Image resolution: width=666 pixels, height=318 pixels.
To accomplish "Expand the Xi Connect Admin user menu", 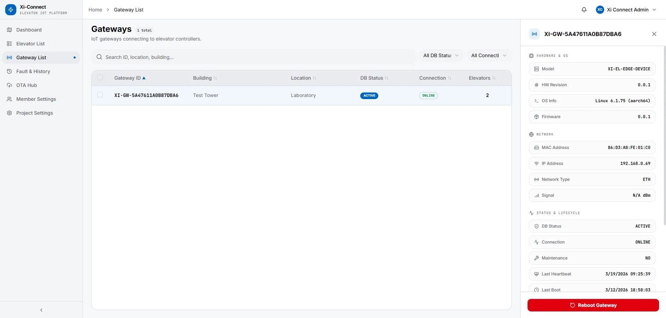I will click(x=654, y=10).
